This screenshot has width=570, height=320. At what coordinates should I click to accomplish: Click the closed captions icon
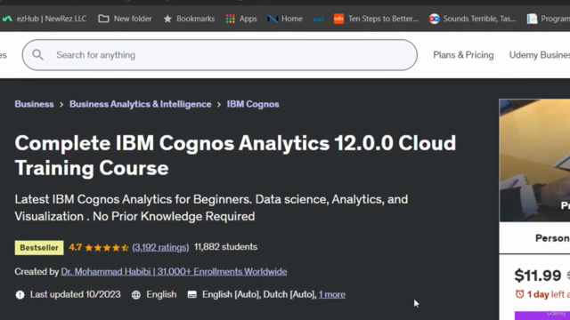[192, 294]
